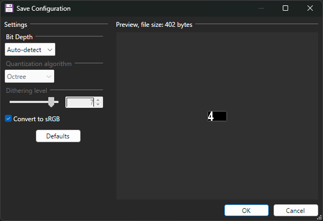
Task: Click the minimize button in title bar
Action: [x=261, y=9]
